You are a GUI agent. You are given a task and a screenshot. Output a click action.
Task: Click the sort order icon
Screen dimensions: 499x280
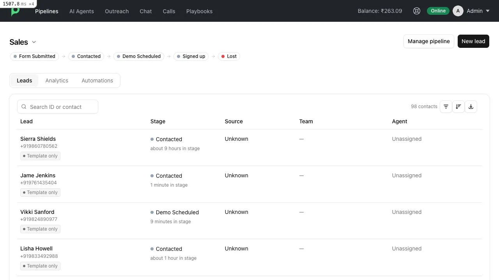pyautogui.click(x=458, y=107)
